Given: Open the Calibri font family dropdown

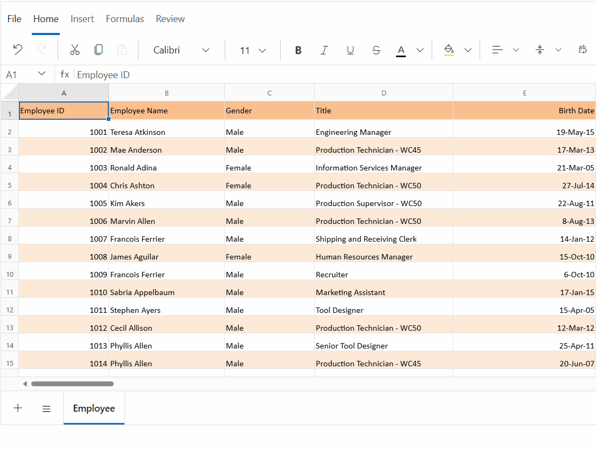Looking at the screenshot, I should tap(182, 50).
